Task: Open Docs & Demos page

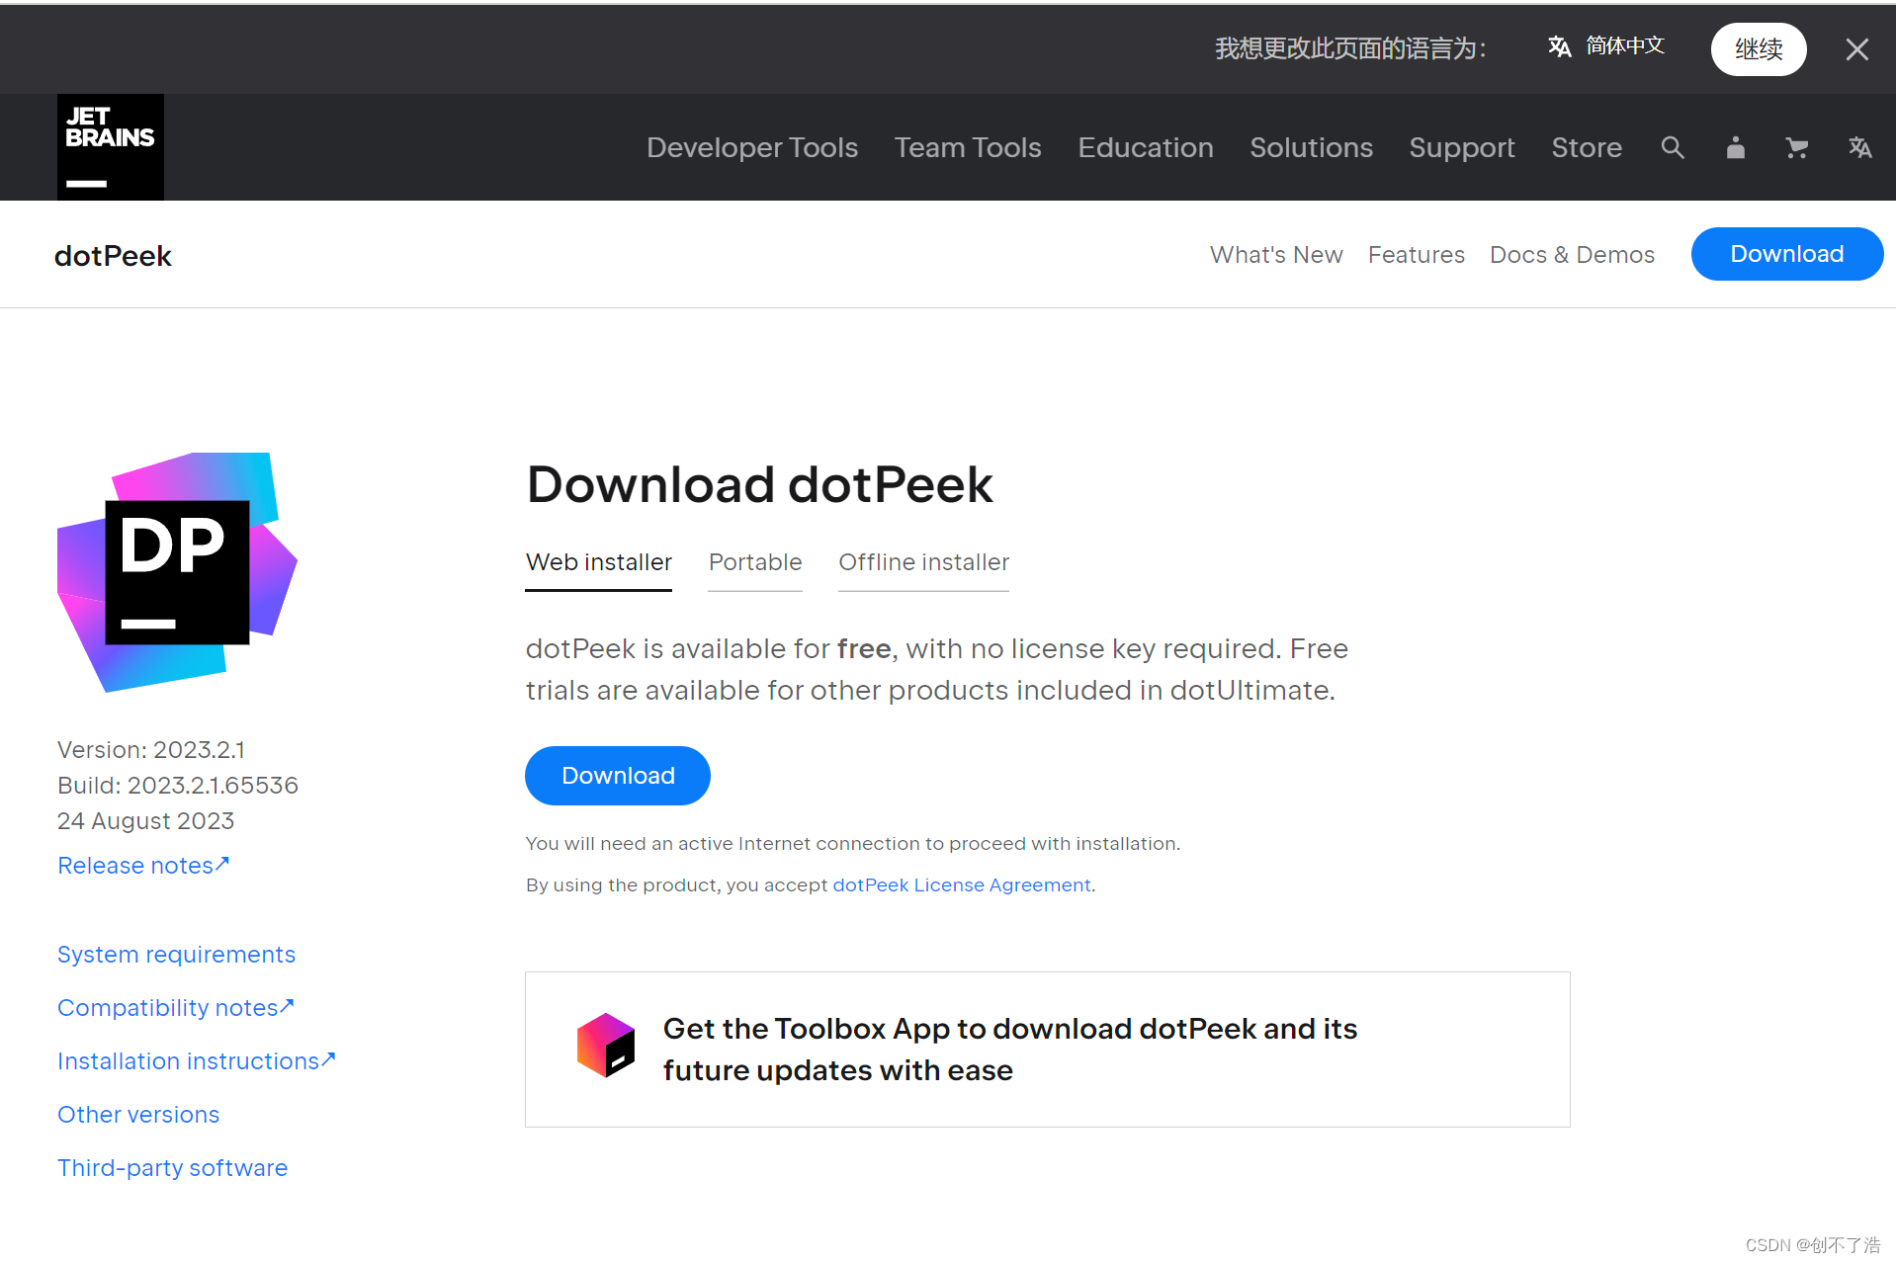Action: [1572, 255]
